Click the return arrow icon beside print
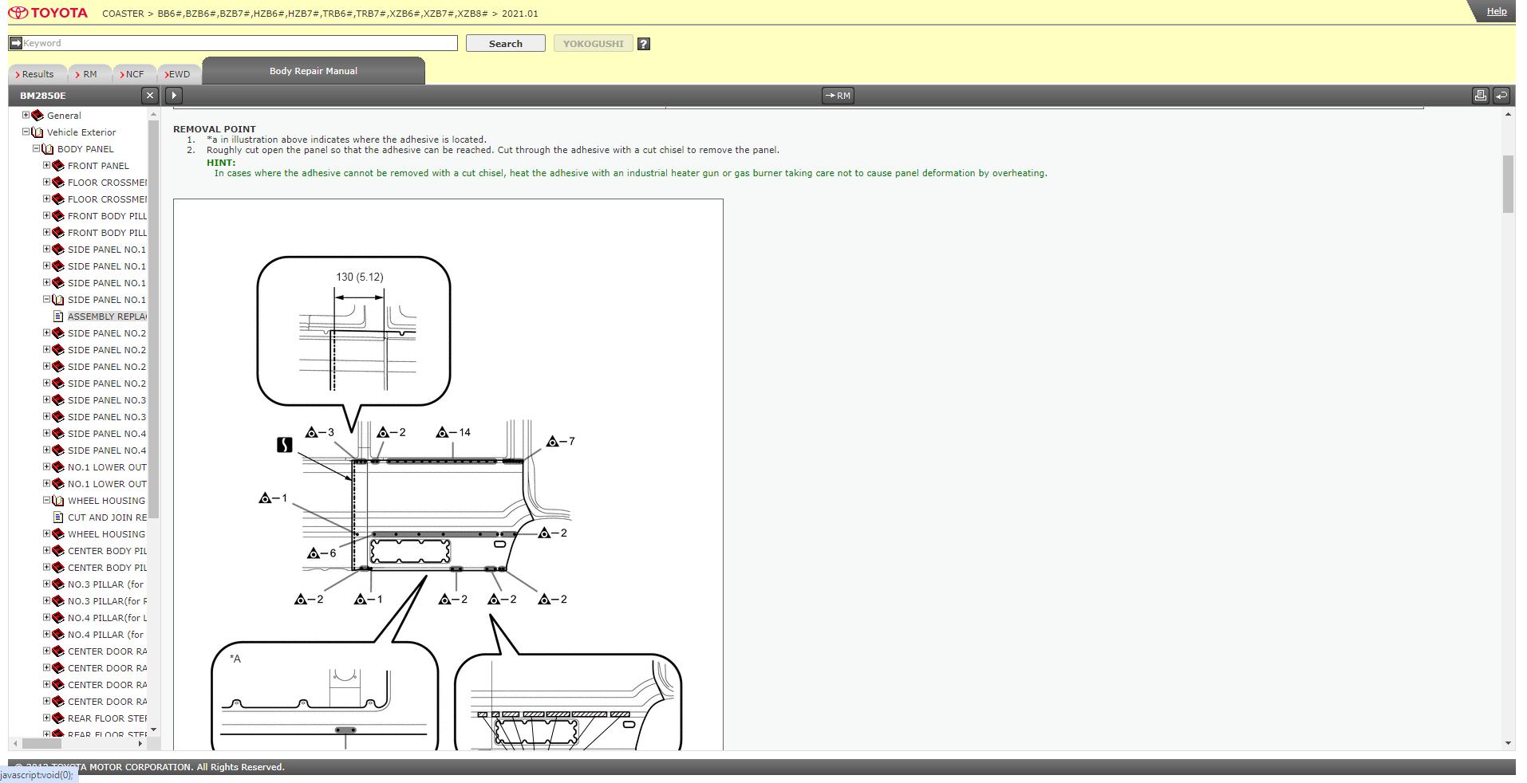Image resolution: width=1527 pixels, height=783 pixels. pos(1501,96)
